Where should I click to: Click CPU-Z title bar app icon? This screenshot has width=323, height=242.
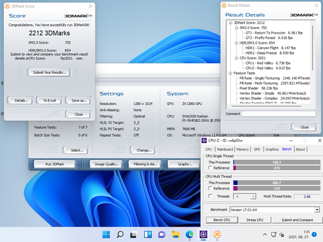click(204, 140)
